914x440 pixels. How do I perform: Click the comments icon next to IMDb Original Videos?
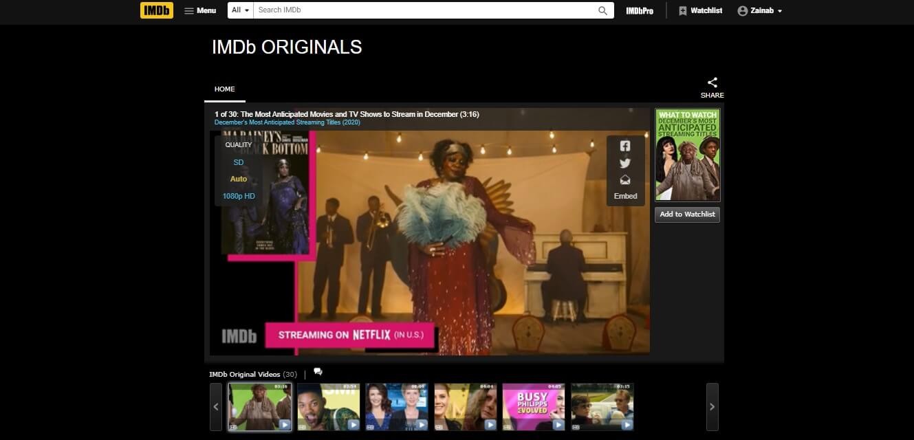pyautogui.click(x=318, y=372)
